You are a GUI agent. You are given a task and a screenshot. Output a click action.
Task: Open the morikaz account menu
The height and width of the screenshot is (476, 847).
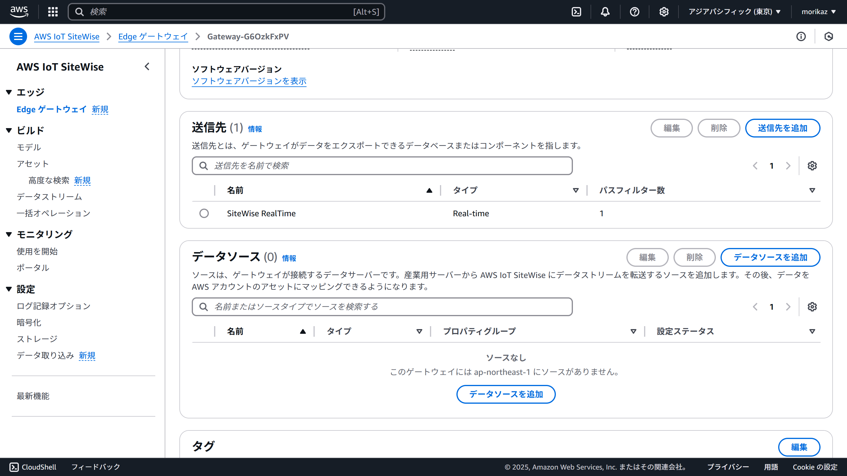click(x=818, y=12)
